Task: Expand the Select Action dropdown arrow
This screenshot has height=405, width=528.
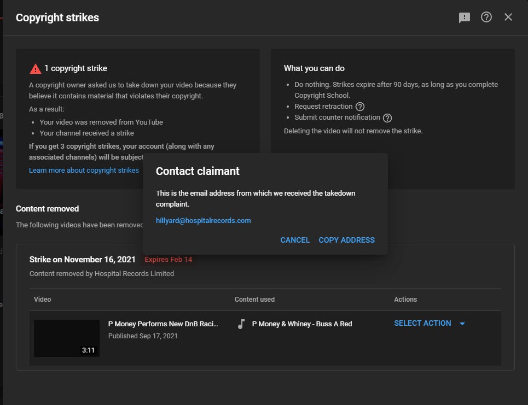Action: tap(462, 324)
